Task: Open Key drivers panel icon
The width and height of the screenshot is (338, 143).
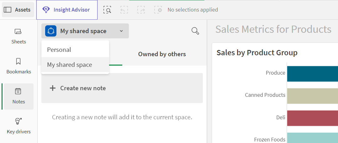Action: pyautogui.click(x=18, y=121)
